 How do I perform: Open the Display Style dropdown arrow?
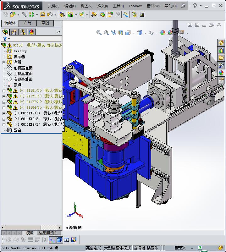point(145,33)
